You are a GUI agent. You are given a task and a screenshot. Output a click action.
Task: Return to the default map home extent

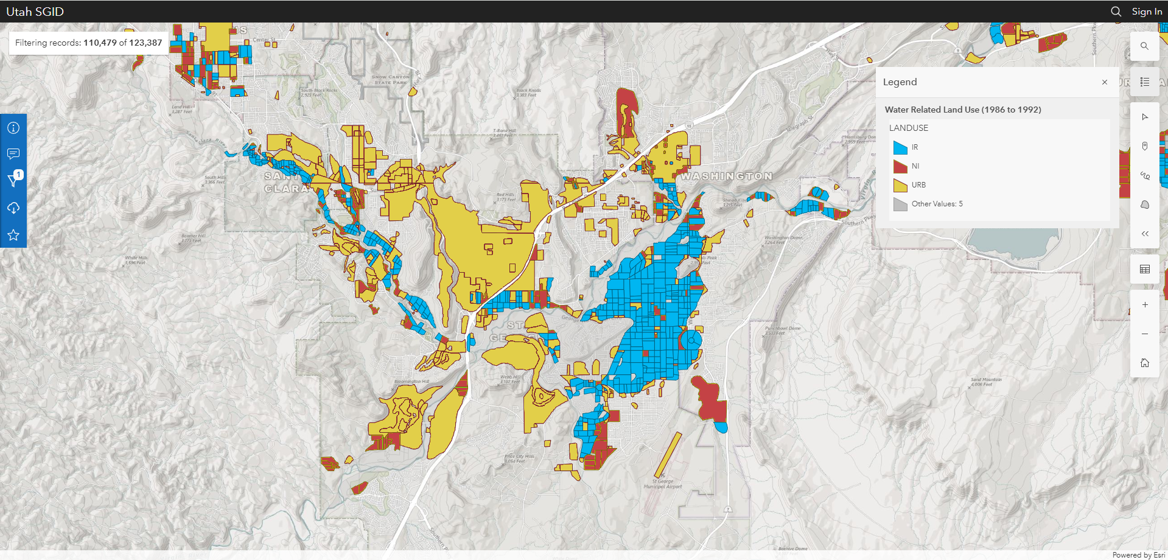pos(1144,363)
